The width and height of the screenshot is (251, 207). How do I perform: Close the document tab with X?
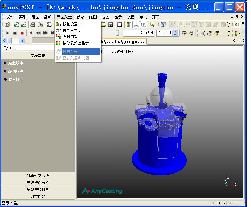click(x=243, y=41)
